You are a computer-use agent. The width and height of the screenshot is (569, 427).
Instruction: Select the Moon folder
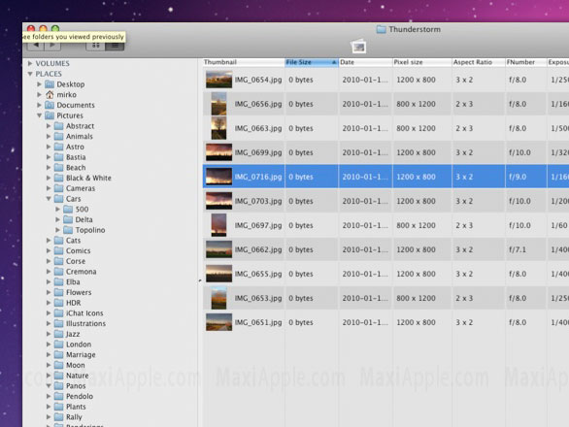(75, 365)
